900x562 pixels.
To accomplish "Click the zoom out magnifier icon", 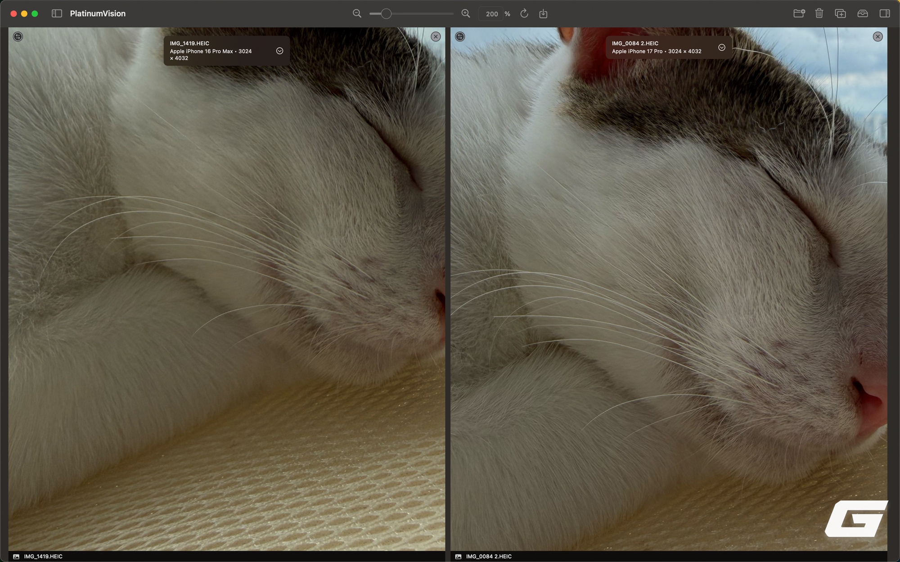I will point(357,13).
